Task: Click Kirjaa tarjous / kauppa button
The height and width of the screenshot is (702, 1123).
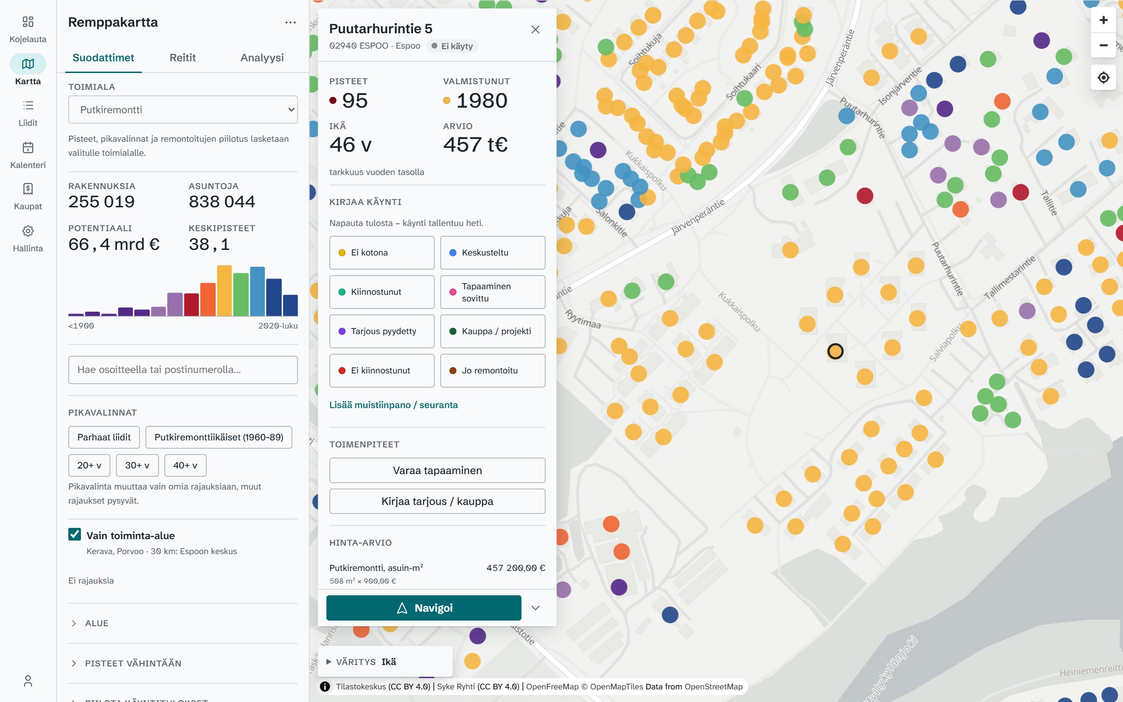Action: tap(437, 501)
